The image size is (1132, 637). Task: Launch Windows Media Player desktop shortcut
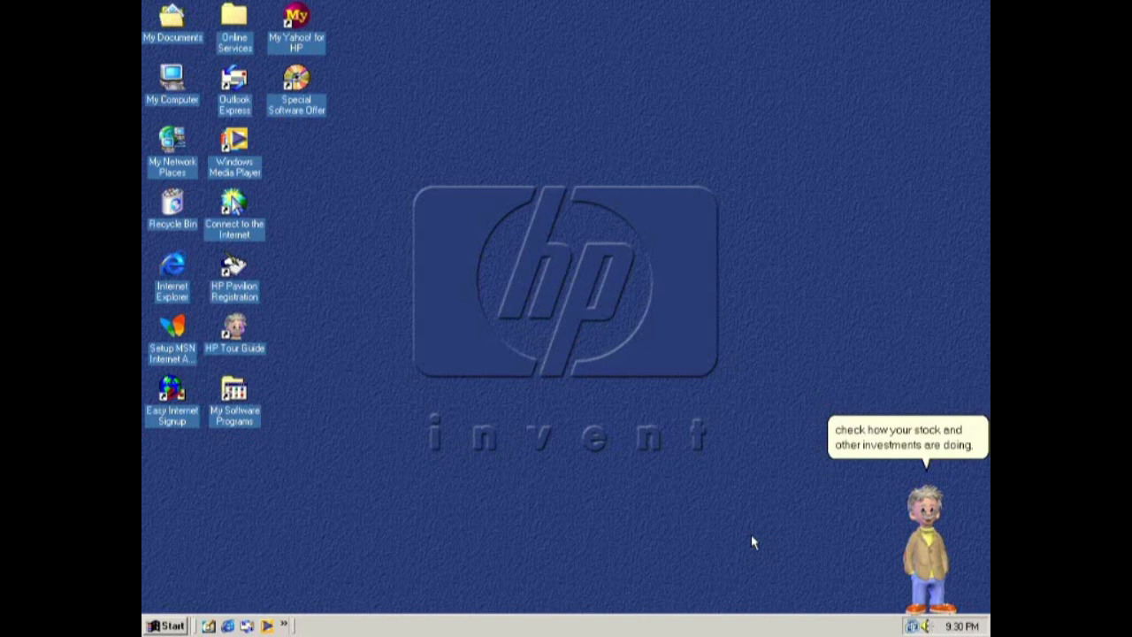234,152
